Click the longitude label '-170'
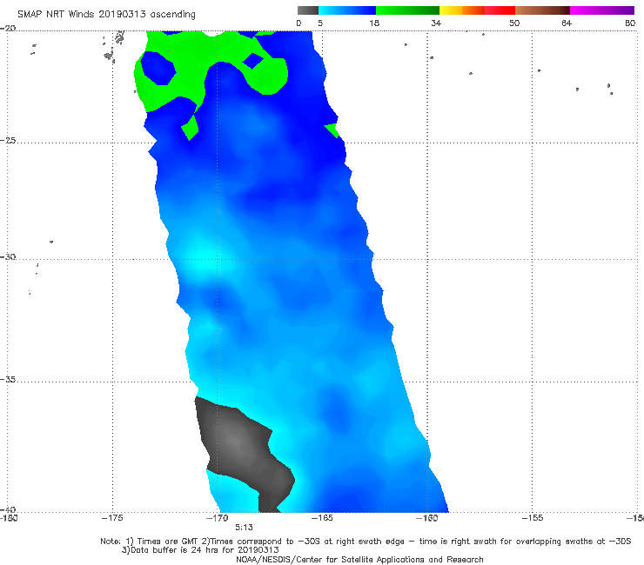 [218, 518]
